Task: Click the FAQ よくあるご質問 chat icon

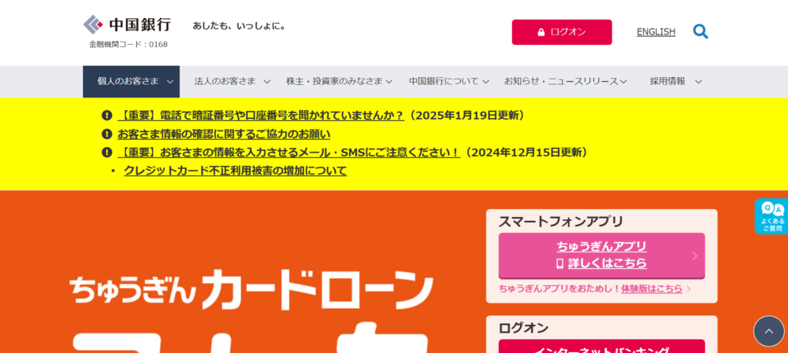Action: click(x=771, y=216)
